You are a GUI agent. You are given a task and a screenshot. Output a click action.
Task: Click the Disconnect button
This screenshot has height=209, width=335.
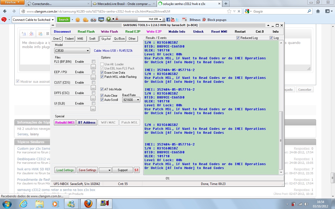62,32
